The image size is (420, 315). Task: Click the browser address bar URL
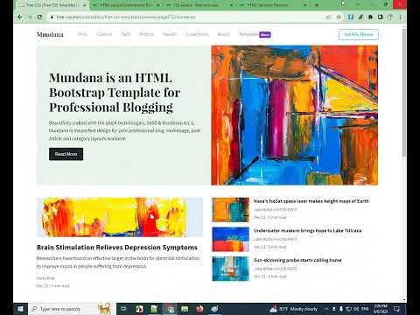click(x=126, y=17)
